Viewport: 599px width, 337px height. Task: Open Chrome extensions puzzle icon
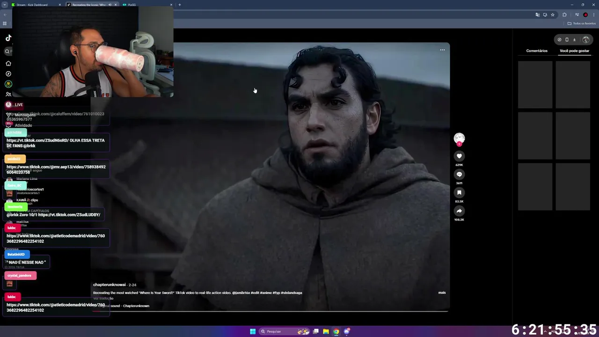click(x=564, y=15)
